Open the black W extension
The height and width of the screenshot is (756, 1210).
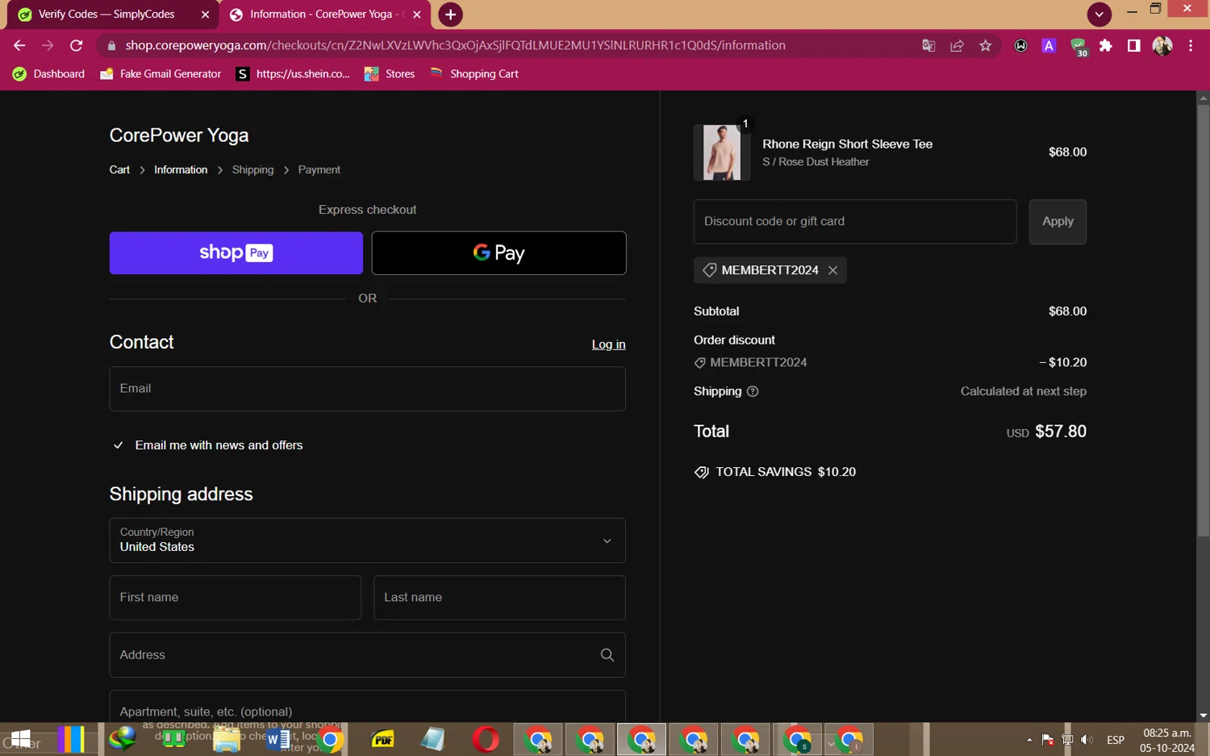1020,46
